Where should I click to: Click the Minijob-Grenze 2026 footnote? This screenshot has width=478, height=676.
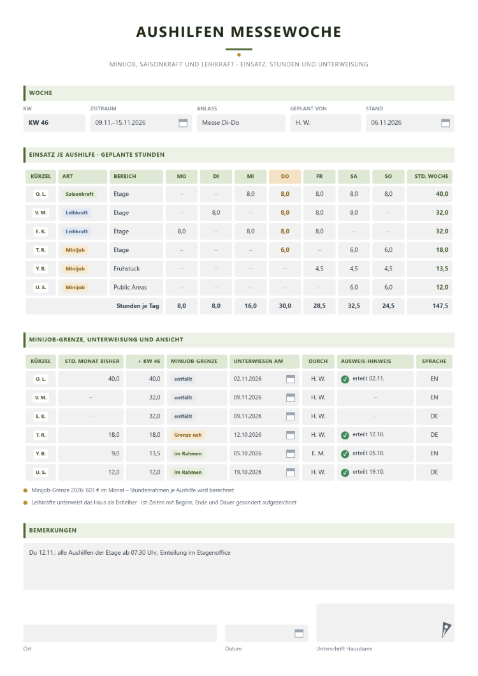click(x=133, y=490)
